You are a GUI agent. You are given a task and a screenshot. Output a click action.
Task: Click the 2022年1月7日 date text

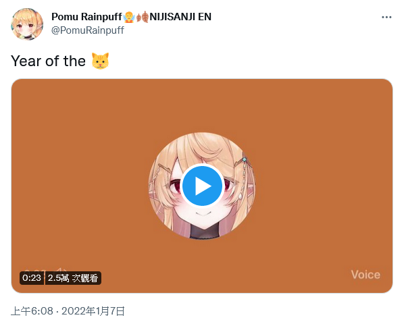93,311
